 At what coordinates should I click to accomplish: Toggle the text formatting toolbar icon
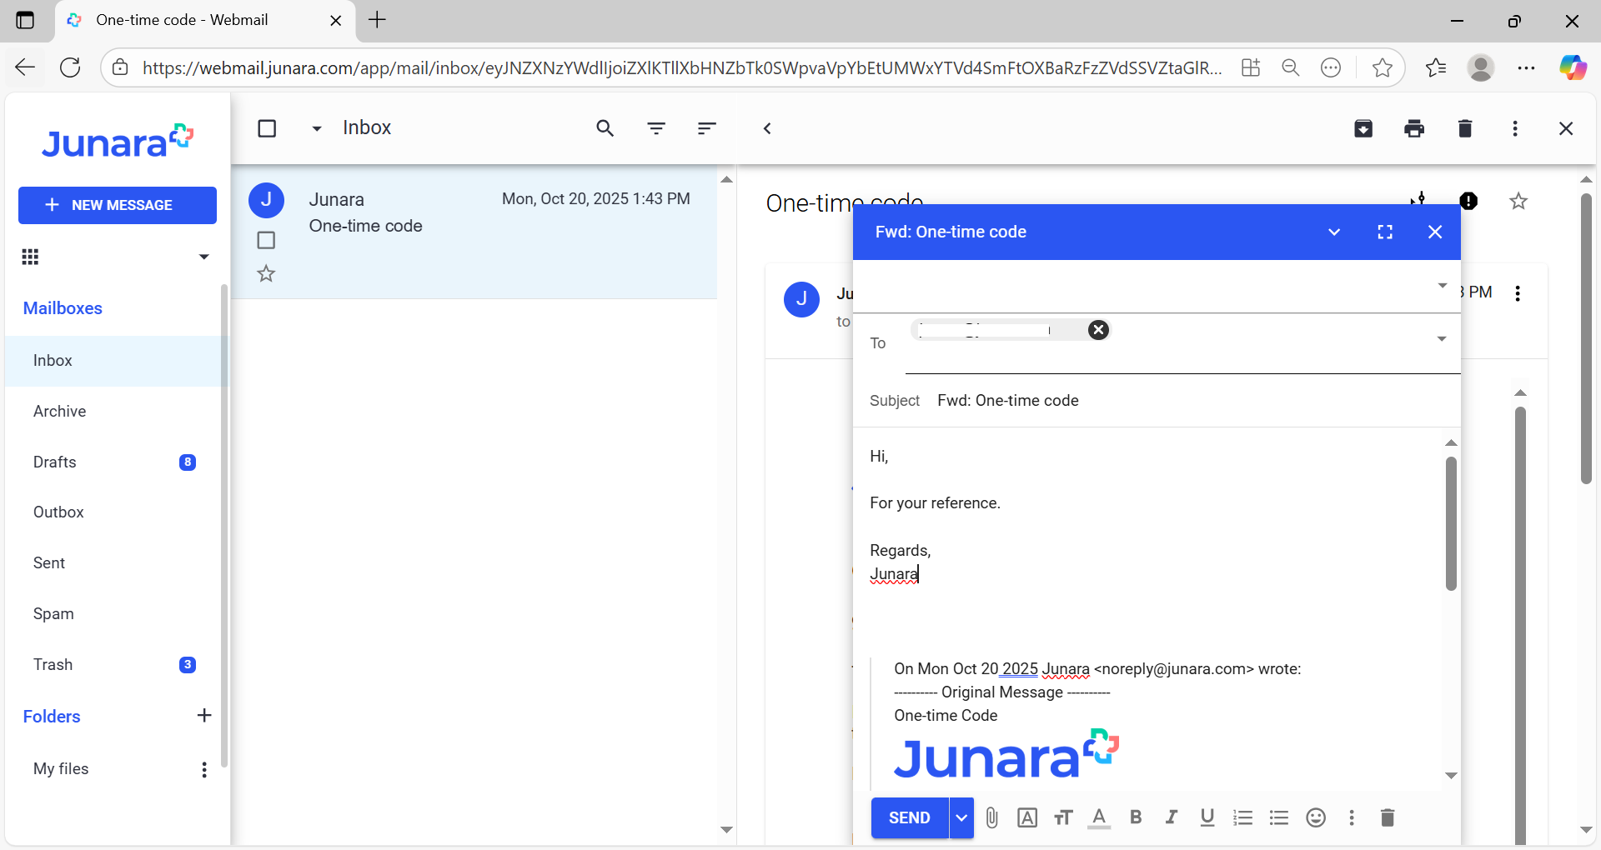pyautogui.click(x=1027, y=818)
